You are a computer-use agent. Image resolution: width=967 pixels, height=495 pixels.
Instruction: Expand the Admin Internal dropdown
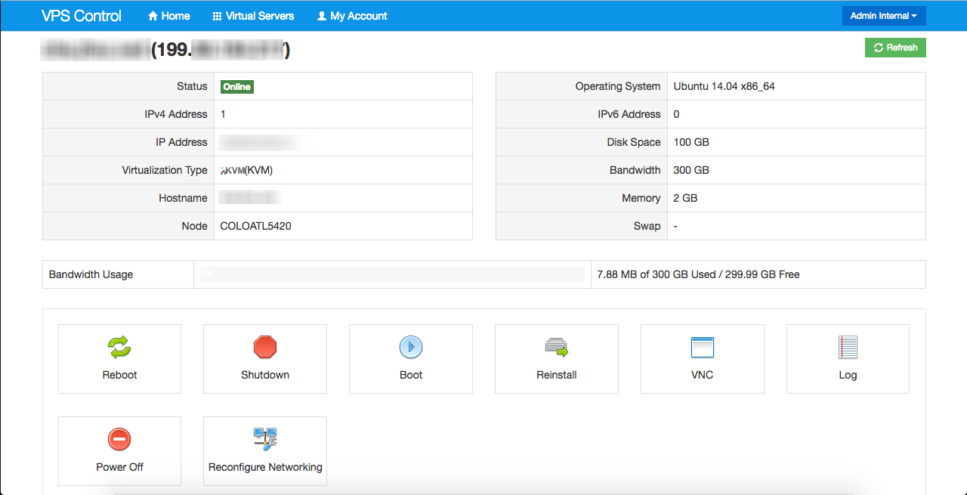tap(883, 16)
